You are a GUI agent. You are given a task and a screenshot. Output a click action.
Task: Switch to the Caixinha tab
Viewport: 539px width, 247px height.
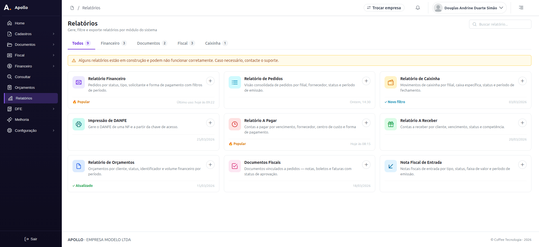point(216,43)
